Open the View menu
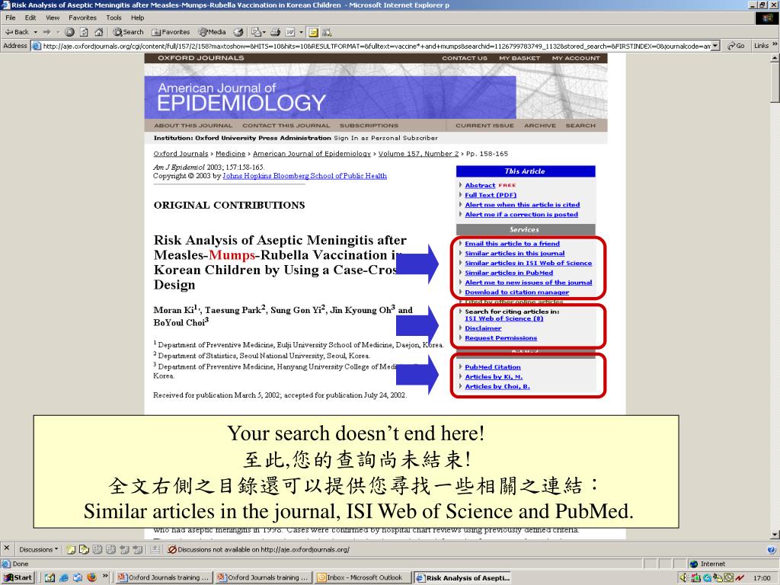 pyautogui.click(x=53, y=18)
